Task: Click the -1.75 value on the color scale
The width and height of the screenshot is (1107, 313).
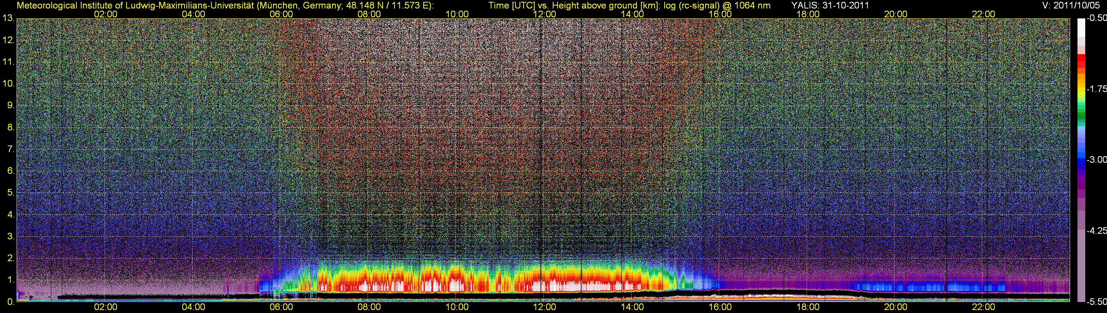Action: click(x=1096, y=89)
